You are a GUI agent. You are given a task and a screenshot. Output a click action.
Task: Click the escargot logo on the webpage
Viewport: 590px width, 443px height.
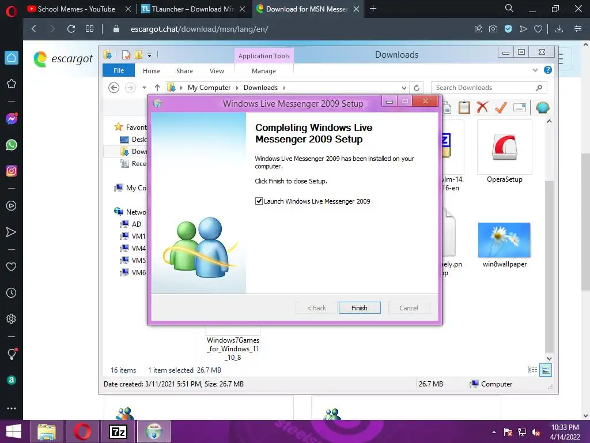pos(63,59)
